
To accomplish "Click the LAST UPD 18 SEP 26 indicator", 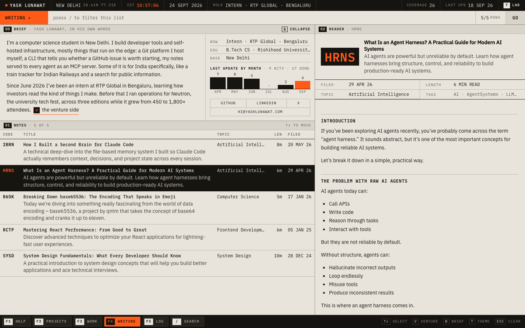I will coord(469,5).
